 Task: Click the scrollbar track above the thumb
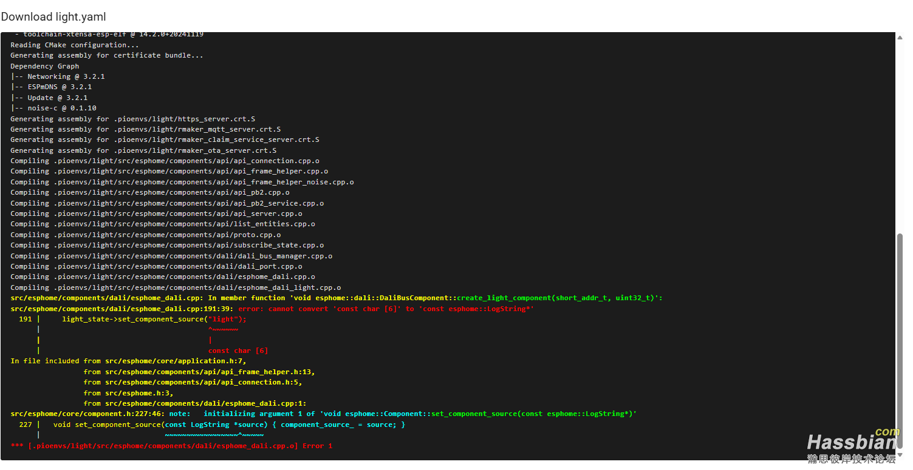click(x=900, y=133)
